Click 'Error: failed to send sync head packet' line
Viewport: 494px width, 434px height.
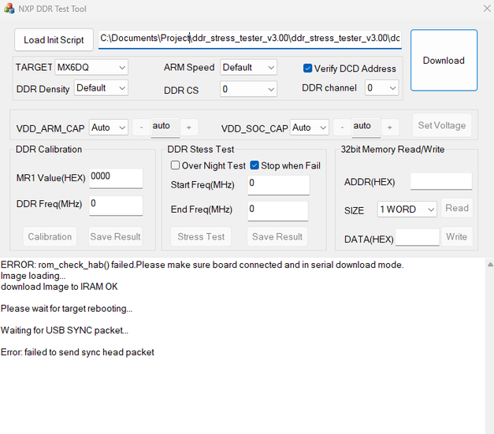click(x=77, y=352)
